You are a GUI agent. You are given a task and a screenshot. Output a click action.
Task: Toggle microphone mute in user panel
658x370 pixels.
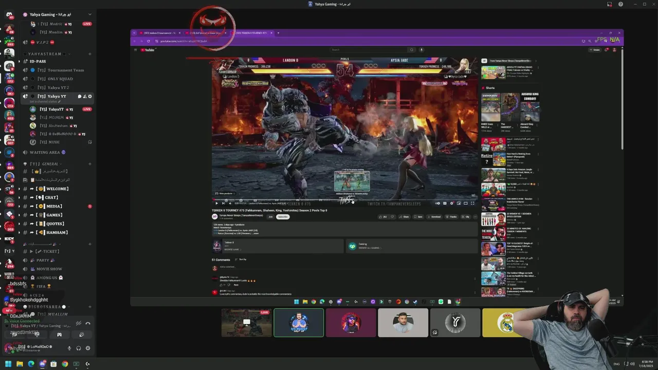pos(69,348)
